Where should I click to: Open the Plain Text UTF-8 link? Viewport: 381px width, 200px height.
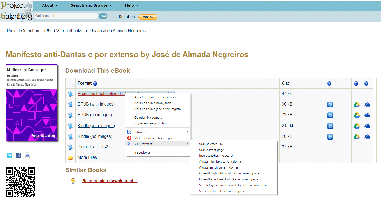coord(93,147)
